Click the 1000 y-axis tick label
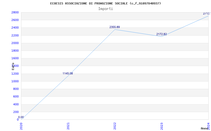Viewport: 211px width, 131px height. click(x=15, y=81)
